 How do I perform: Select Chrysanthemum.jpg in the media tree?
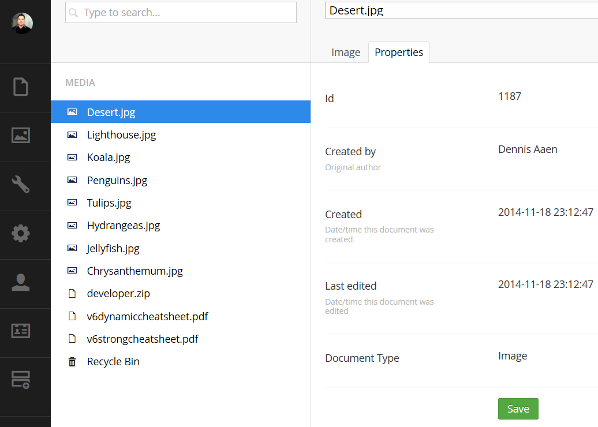(x=134, y=271)
